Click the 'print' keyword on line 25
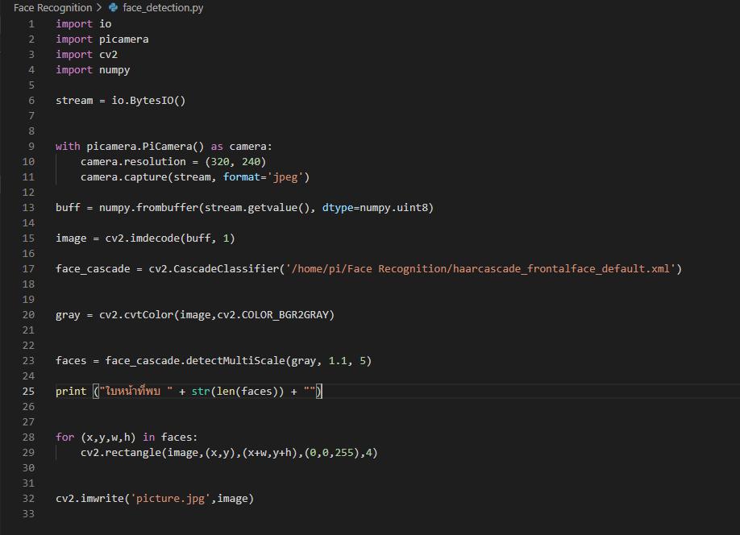Screen dimensions: 740x535 tap(71, 391)
